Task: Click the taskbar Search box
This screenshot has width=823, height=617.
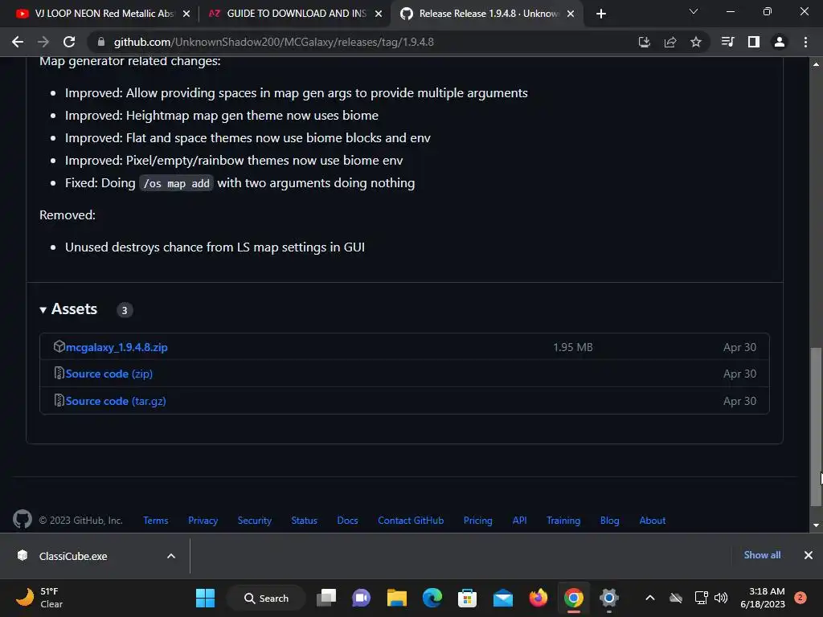Action: [267, 598]
